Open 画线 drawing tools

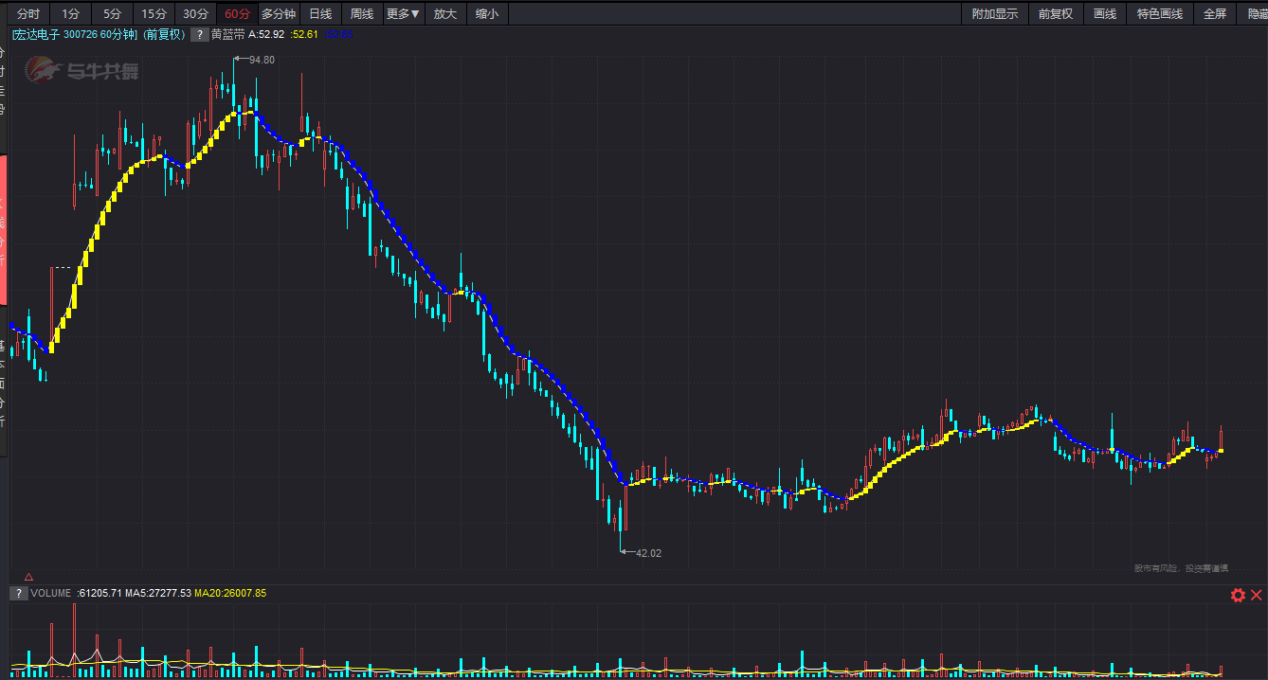1105,13
